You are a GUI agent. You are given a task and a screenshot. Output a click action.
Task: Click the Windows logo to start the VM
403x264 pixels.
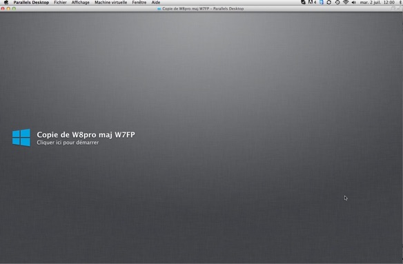[x=21, y=138]
